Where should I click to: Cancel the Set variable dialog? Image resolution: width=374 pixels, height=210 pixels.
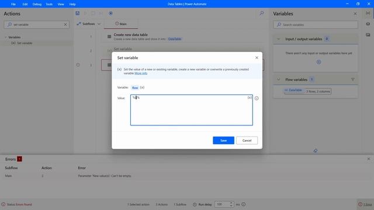coord(247,140)
